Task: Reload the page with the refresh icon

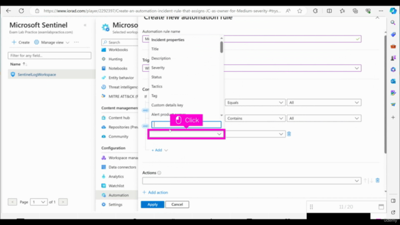Action: coord(21,11)
